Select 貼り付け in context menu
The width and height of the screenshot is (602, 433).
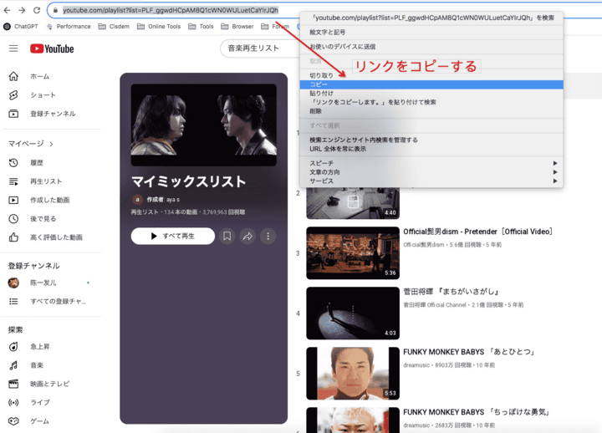pyautogui.click(x=431, y=94)
